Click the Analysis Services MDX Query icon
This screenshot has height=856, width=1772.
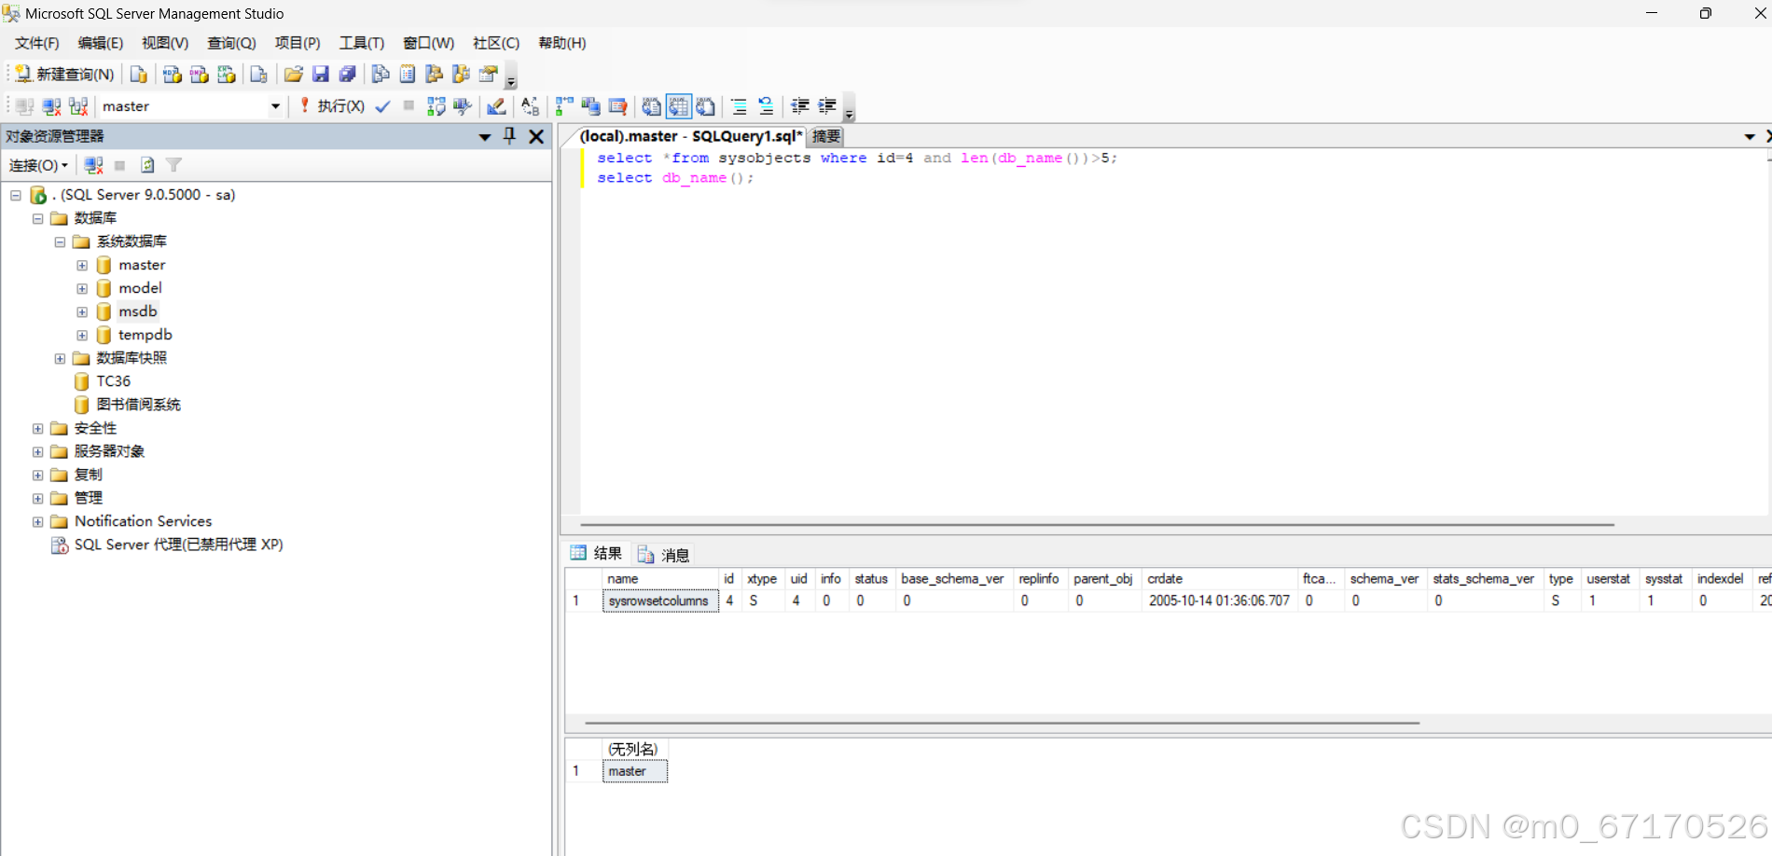[172, 75]
